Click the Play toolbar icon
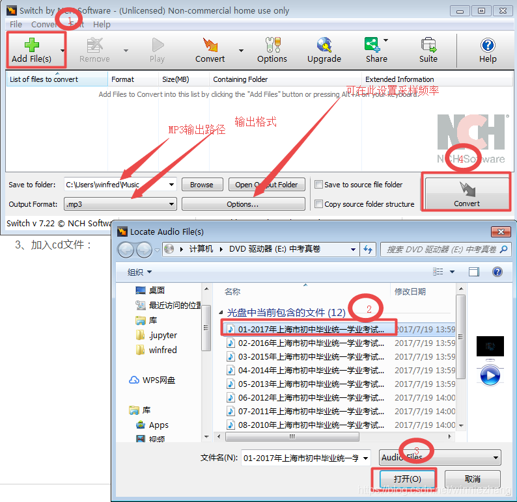 pyautogui.click(x=158, y=45)
